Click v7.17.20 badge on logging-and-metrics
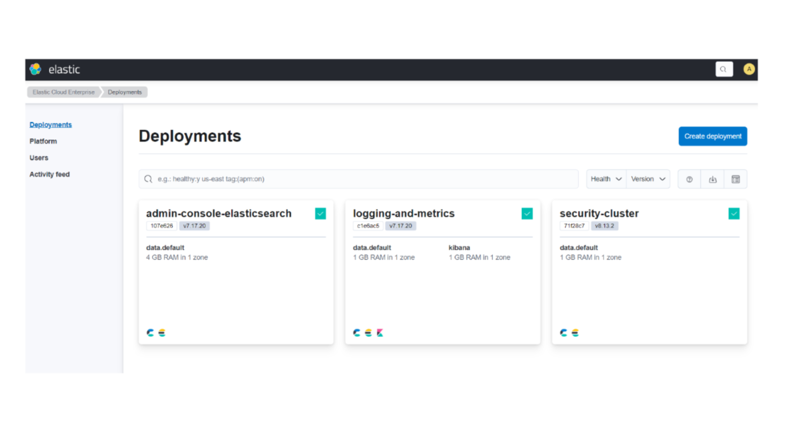This screenshot has width=787, height=442. tap(400, 226)
